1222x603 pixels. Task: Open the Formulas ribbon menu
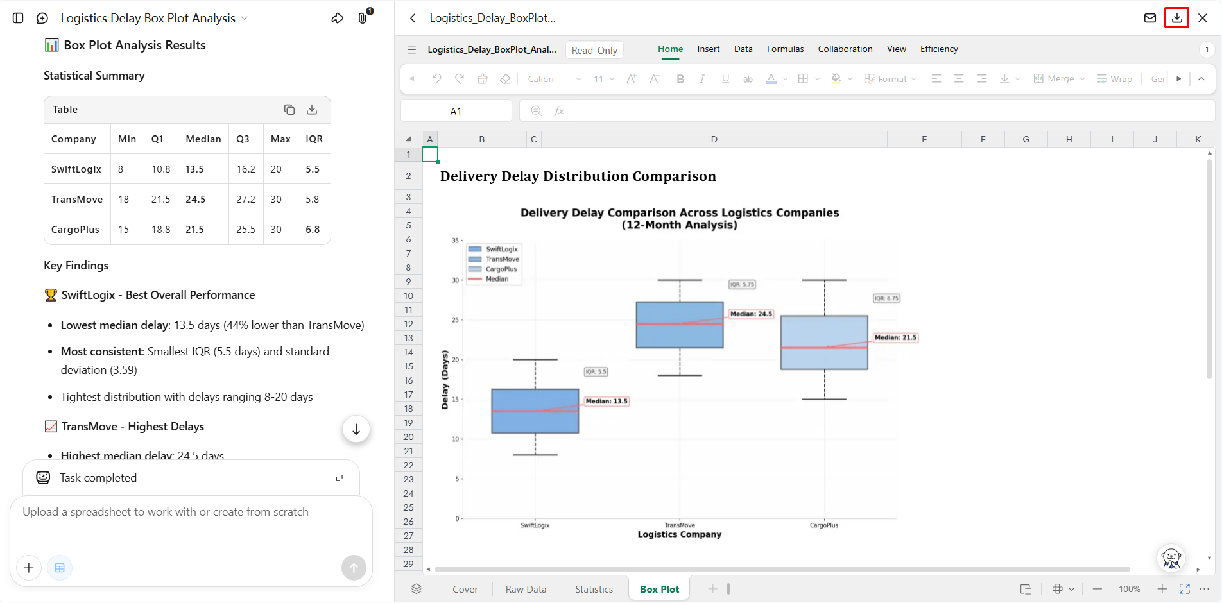[x=785, y=49]
